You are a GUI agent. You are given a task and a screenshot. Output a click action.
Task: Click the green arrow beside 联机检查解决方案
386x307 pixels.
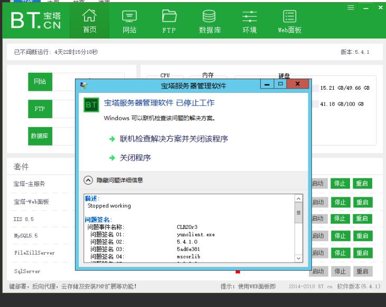pyautogui.click(x=112, y=139)
